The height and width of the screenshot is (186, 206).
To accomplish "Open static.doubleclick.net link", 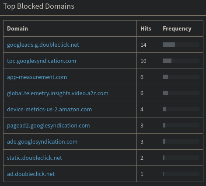I will click(x=35, y=158).
